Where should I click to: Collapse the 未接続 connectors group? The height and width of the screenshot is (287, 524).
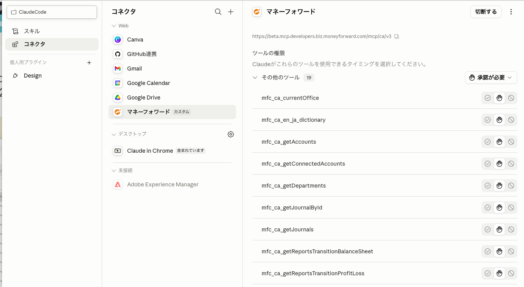pyautogui.click(x=114, y=171)
